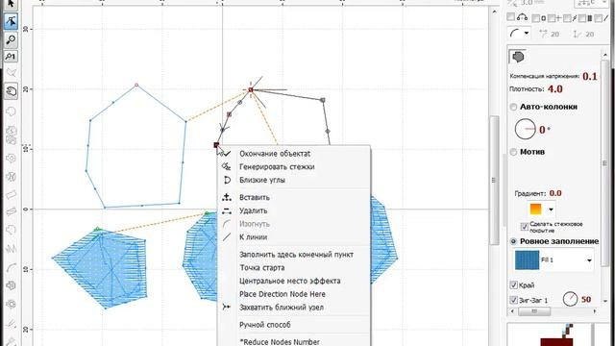This screenshot has height=346, width=615.
Task: Activate the highlighted node edit tool
Action: click(x=11, y=21)
